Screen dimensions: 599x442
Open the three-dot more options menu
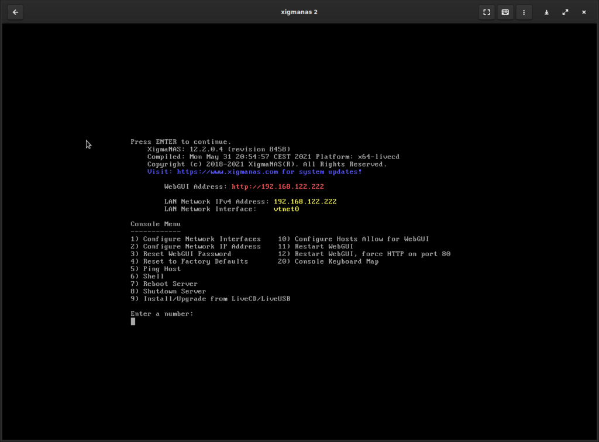pos(524,12)
